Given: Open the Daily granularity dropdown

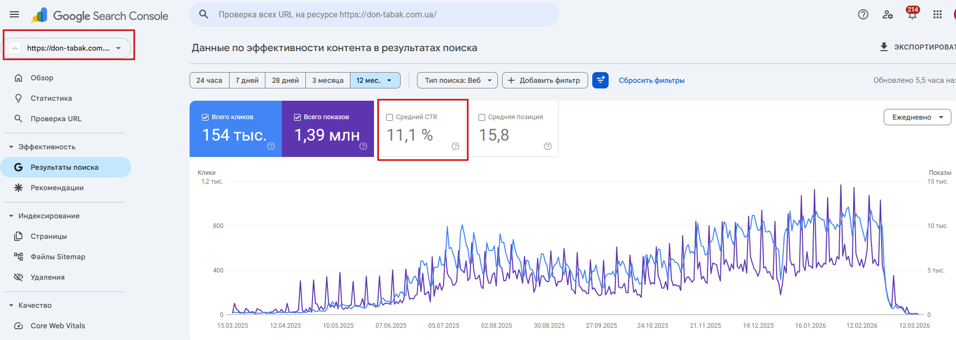Looking at the screenshot, I should (x=917, y=117).
